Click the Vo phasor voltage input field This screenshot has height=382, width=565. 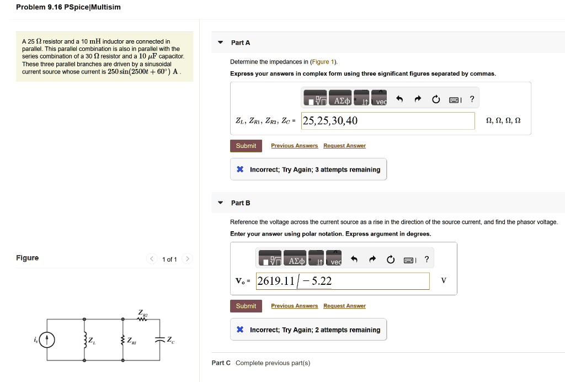coord(343,281)
